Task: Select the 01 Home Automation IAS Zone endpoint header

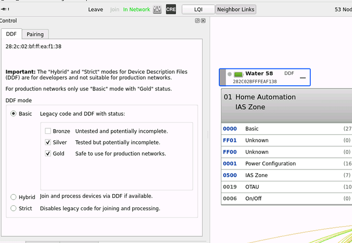Action: click(287, 106)
